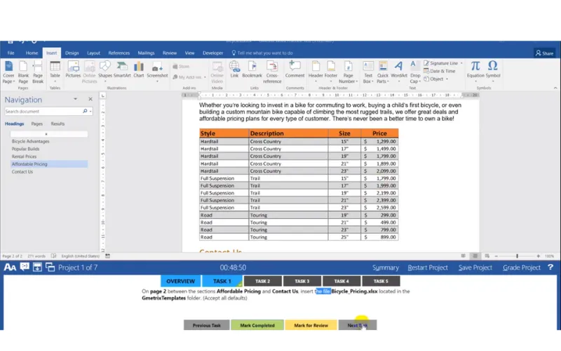Open the Navigation pane options arrow
This screenshot has height=351, width=561.
point(75,99)
